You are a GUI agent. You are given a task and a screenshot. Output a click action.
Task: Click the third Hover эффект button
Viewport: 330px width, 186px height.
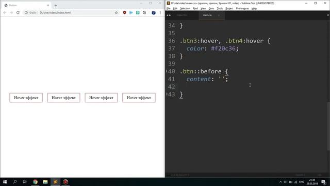tap(101, 98)
